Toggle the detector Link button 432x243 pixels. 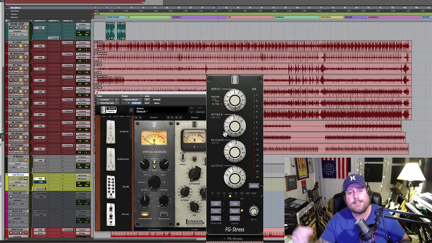click(216, 218)
